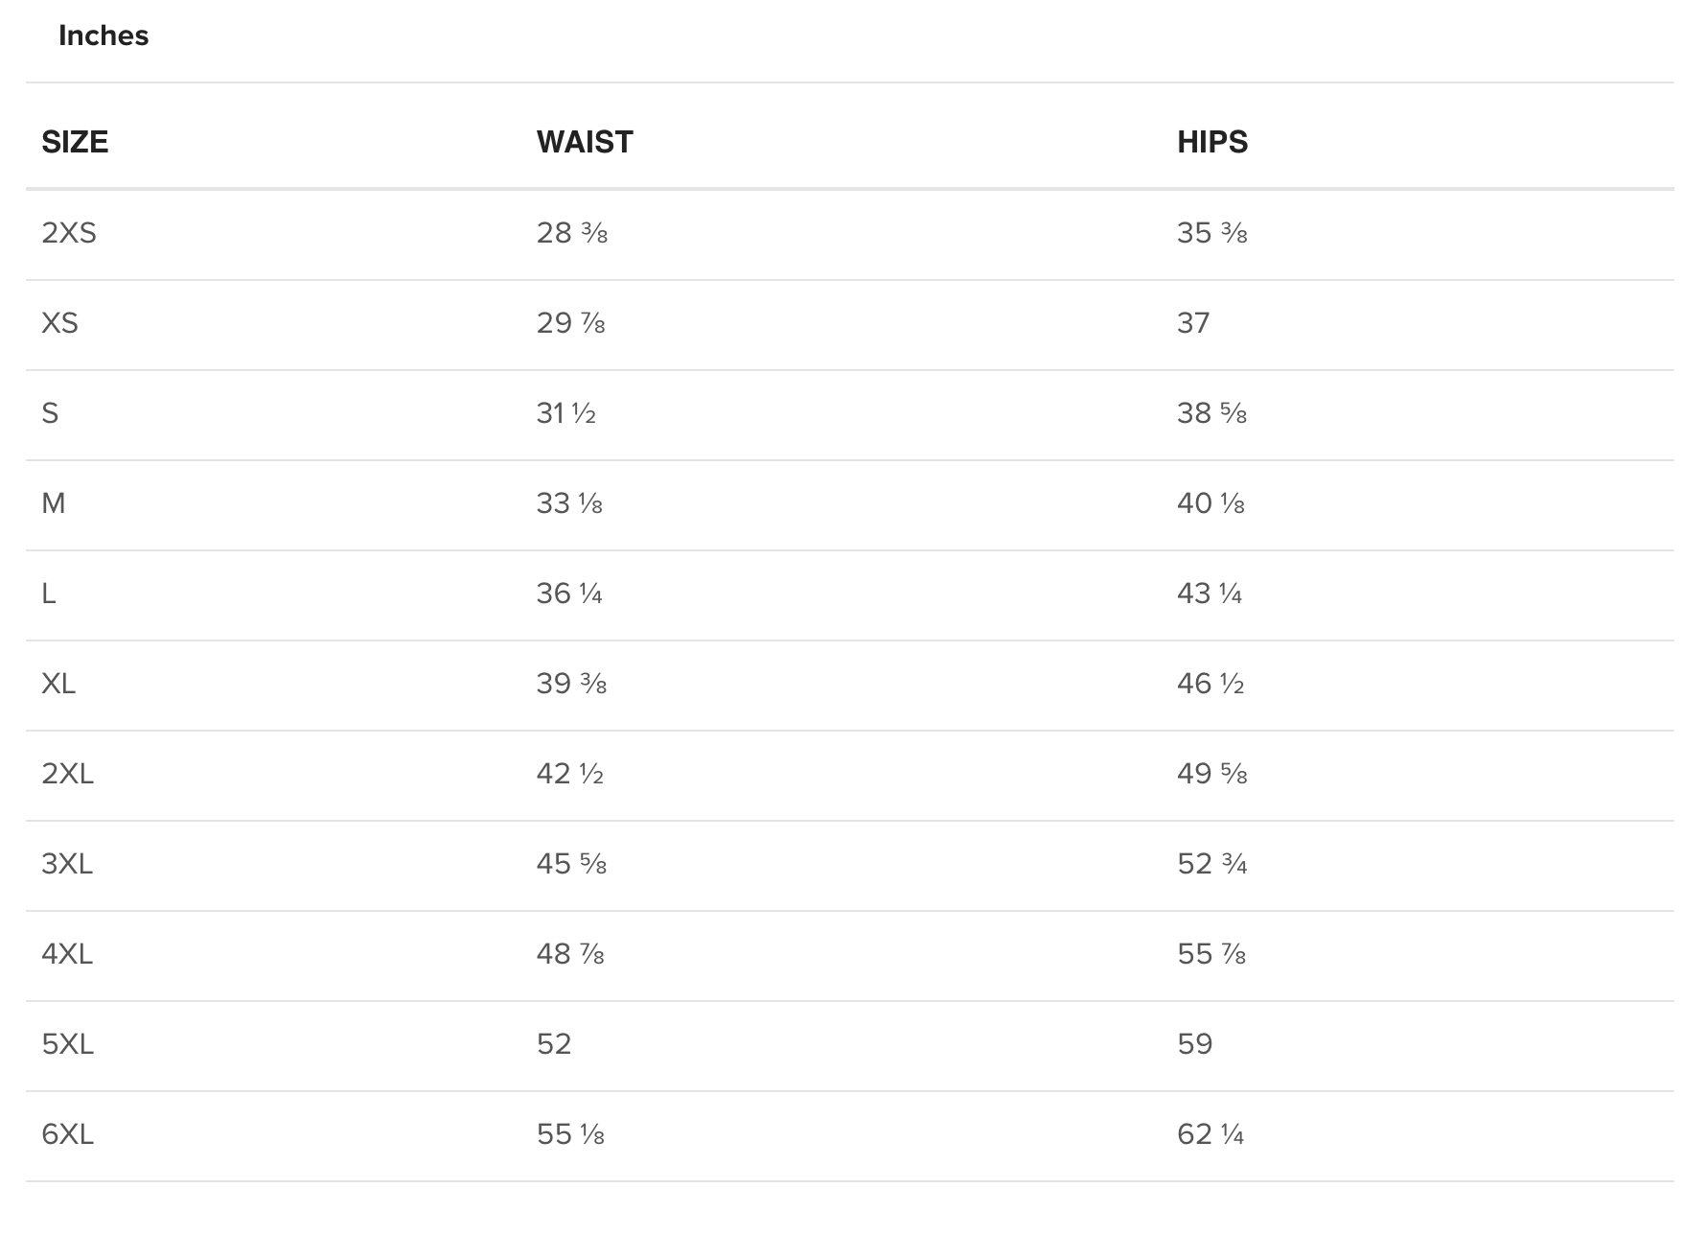The width and height of the screenshot is (1706, 1258).
Task: Click the hips value 37 for XS
Action: (x=1193, y=323)
